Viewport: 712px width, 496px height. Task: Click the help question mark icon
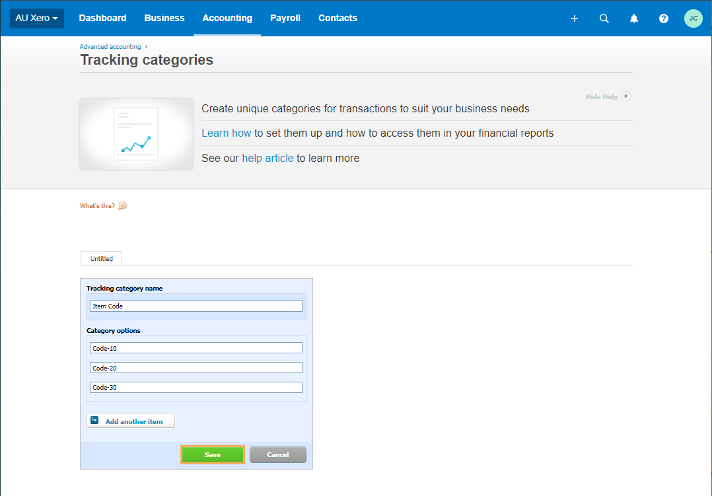point(664,18)
